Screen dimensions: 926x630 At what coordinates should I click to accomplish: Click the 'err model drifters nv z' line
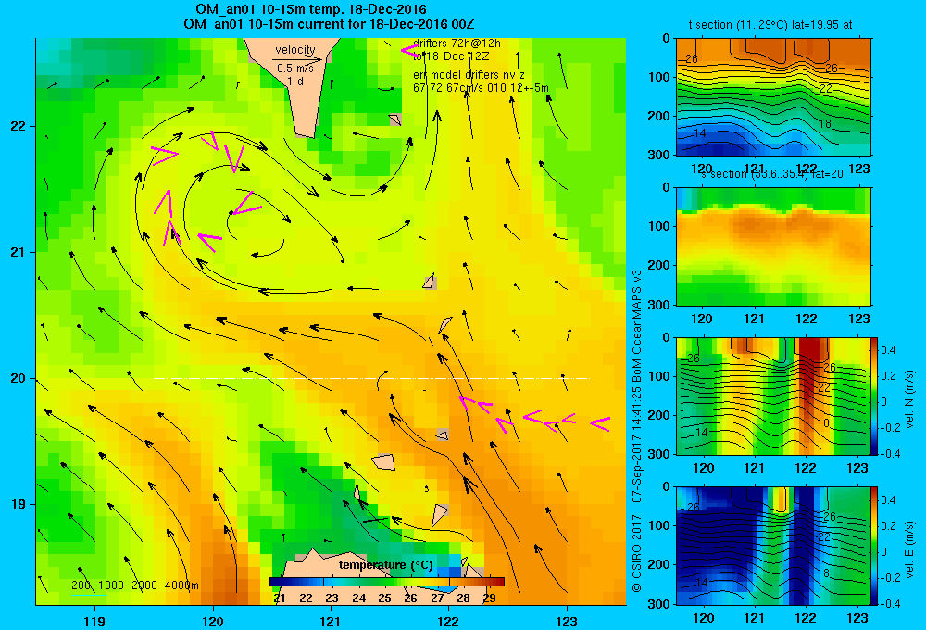point(469,75)
